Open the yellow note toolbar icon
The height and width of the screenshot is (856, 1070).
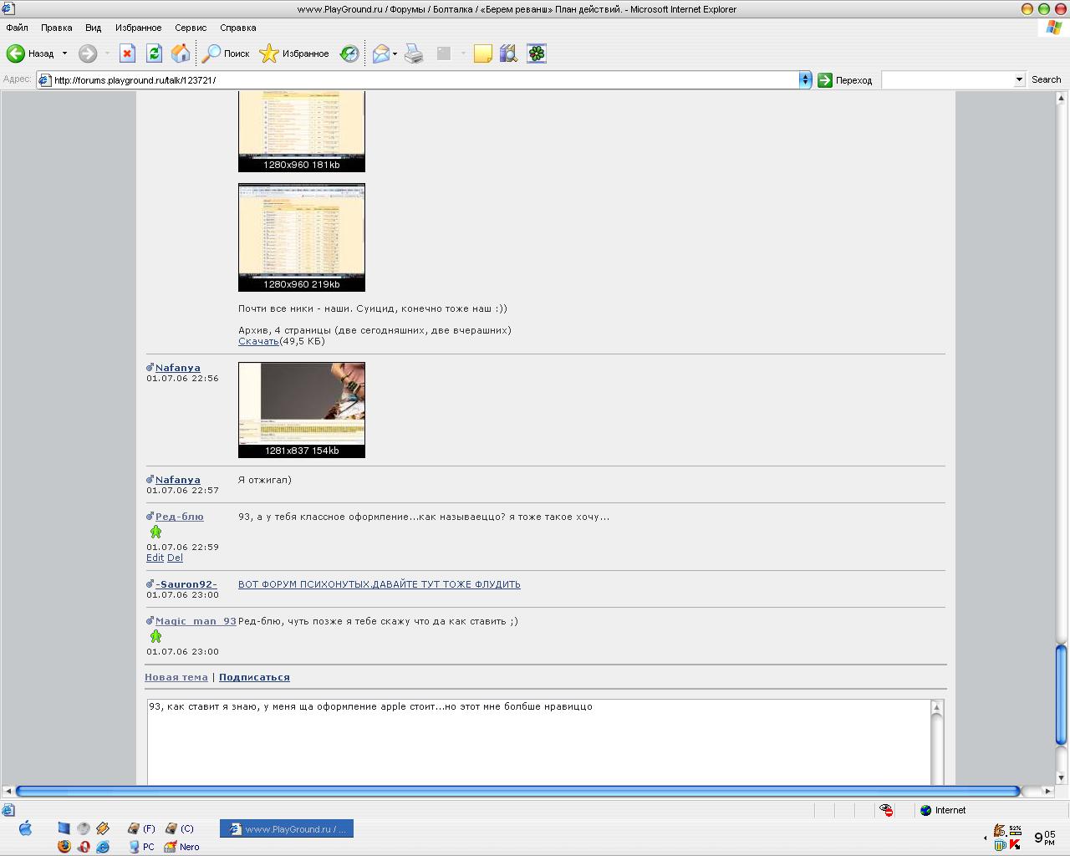(x=482, y=53)
